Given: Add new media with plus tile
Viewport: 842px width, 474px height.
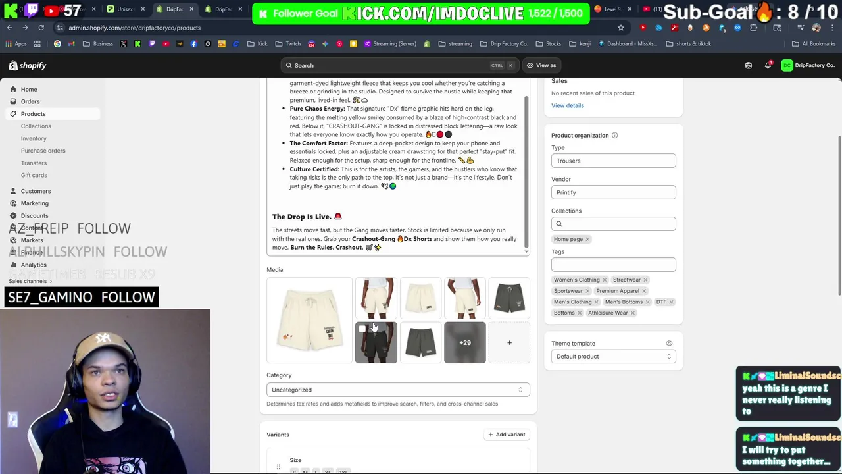Looking at the screenshot, I should click(x=509, y=342).
